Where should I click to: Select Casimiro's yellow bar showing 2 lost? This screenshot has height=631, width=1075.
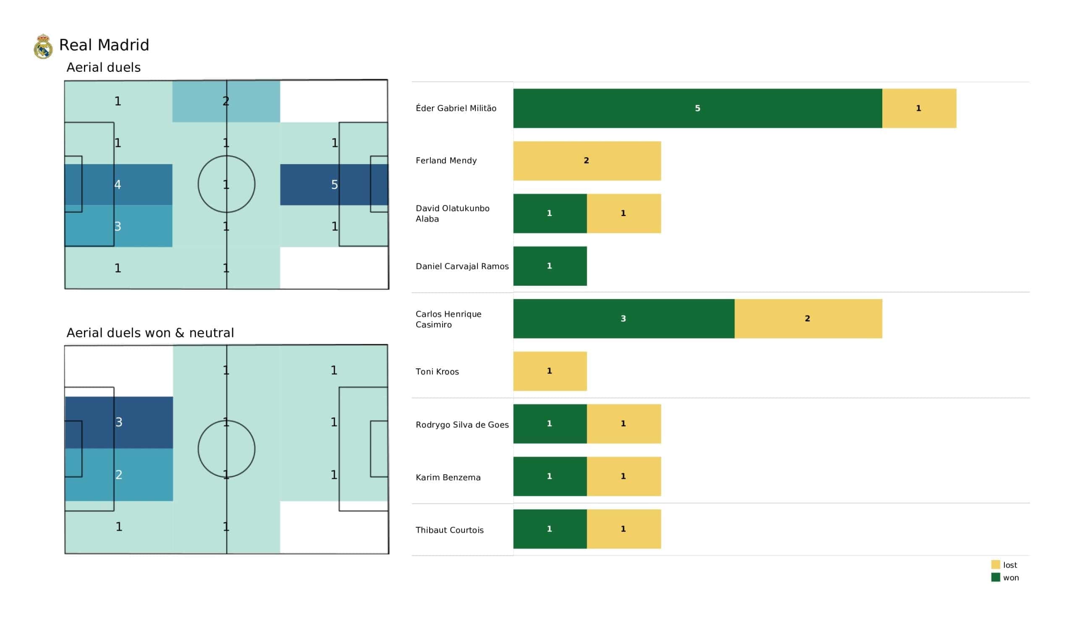point(808,318)
